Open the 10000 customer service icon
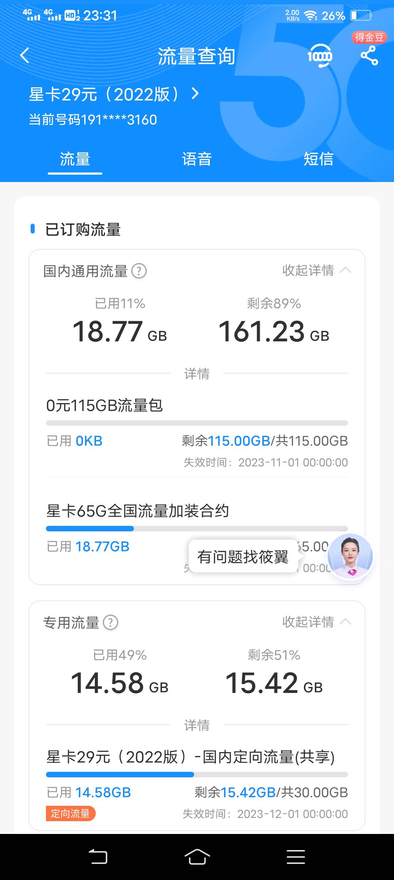This screenshot has height=880, width=394. point(320,56)
